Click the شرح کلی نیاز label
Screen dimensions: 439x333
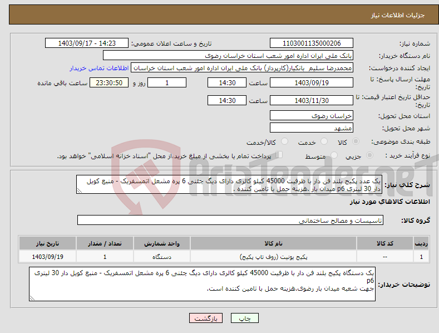pos(407,185)
